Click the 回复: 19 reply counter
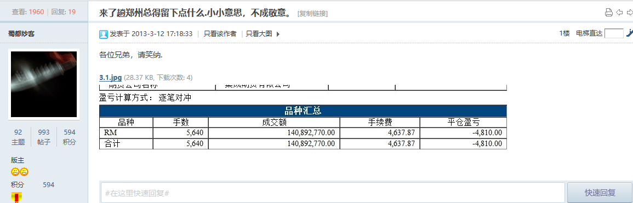 pyautogui.click(x=64, y=12)
